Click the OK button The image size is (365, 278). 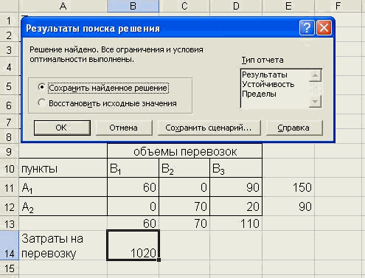62,128
